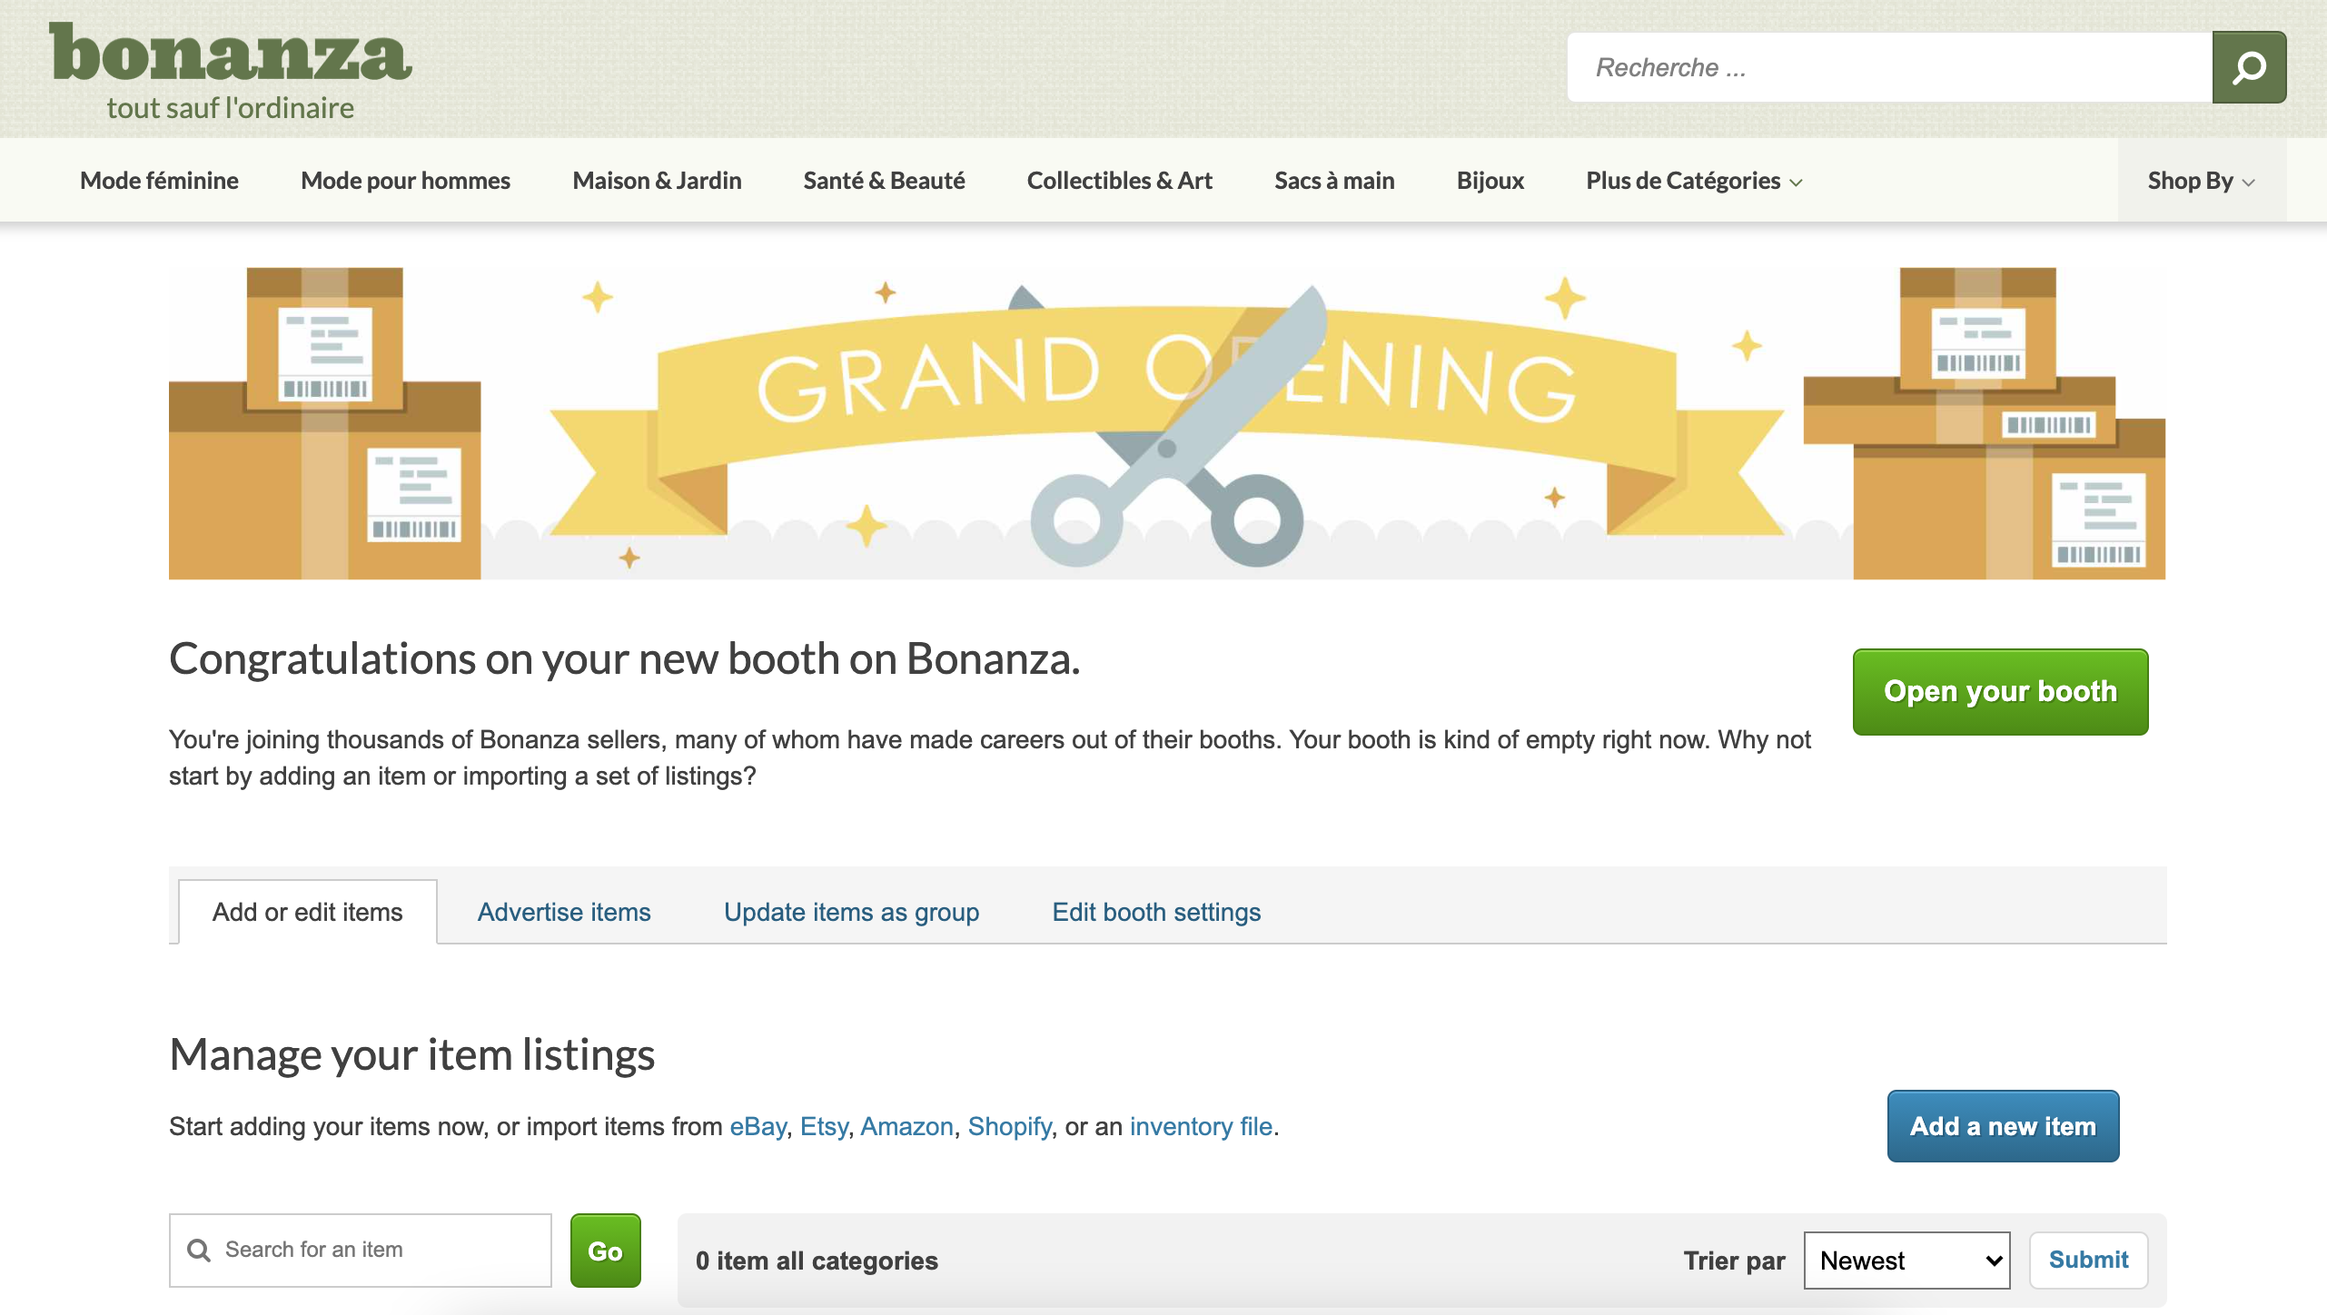Open the Update items as group tab

pyautogui.click(x=851, y=912)
